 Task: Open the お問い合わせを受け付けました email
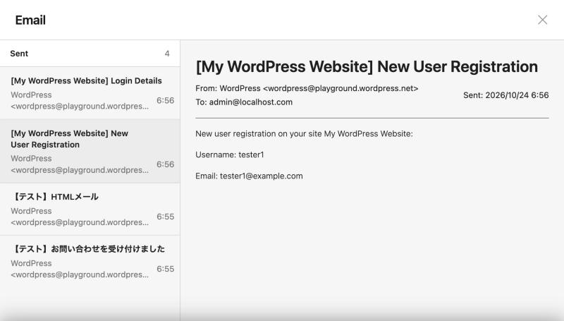[x=90, y=262]
